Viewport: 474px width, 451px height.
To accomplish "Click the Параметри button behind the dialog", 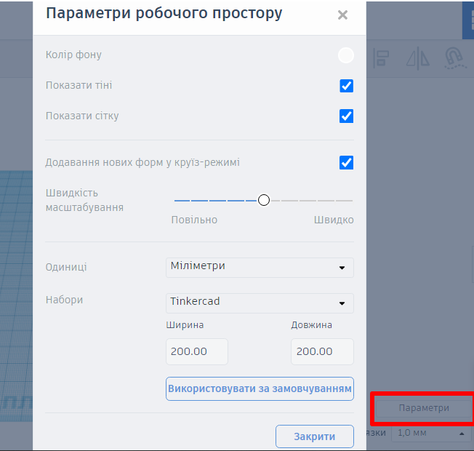I will (x=423, y=408).
